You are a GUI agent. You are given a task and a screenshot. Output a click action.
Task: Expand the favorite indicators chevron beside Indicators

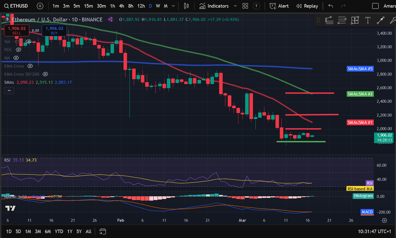coord(235,6)
